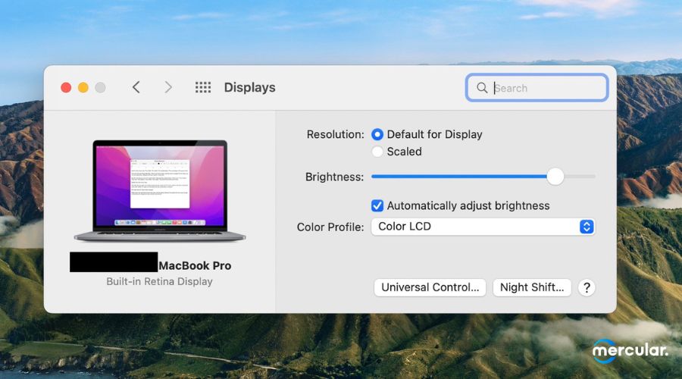Screen dimensions: 682x379
Task: Click the Resolution label
Action: (335, 134)
